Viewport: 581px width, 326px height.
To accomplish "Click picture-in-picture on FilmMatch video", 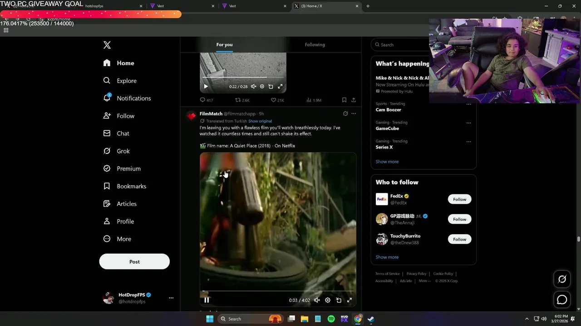I will tap(339, 300).
